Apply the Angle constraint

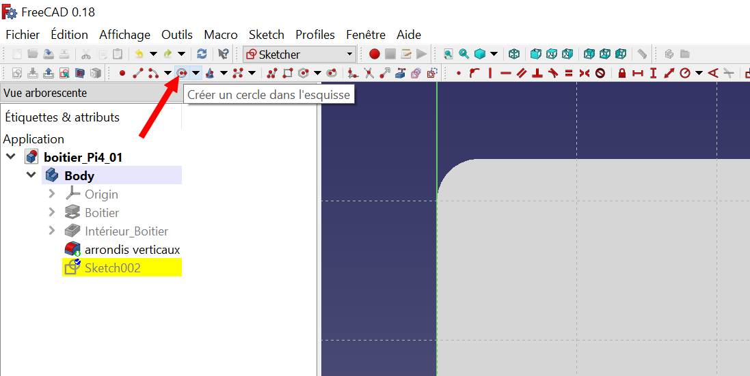click(x=712, y=74)
